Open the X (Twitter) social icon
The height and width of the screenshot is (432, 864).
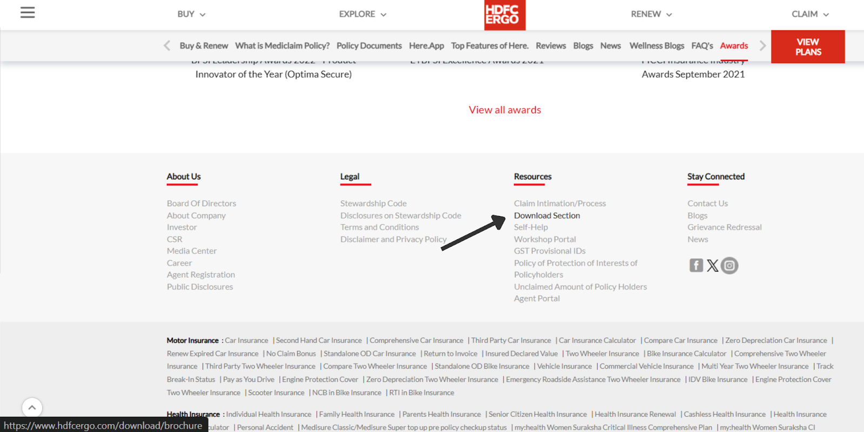(713, 265)
